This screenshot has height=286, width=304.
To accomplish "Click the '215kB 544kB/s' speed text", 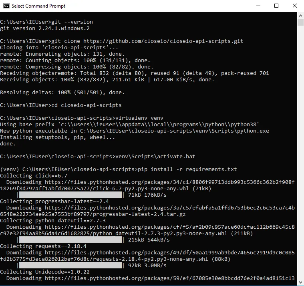I will click(x=149, y=240).
